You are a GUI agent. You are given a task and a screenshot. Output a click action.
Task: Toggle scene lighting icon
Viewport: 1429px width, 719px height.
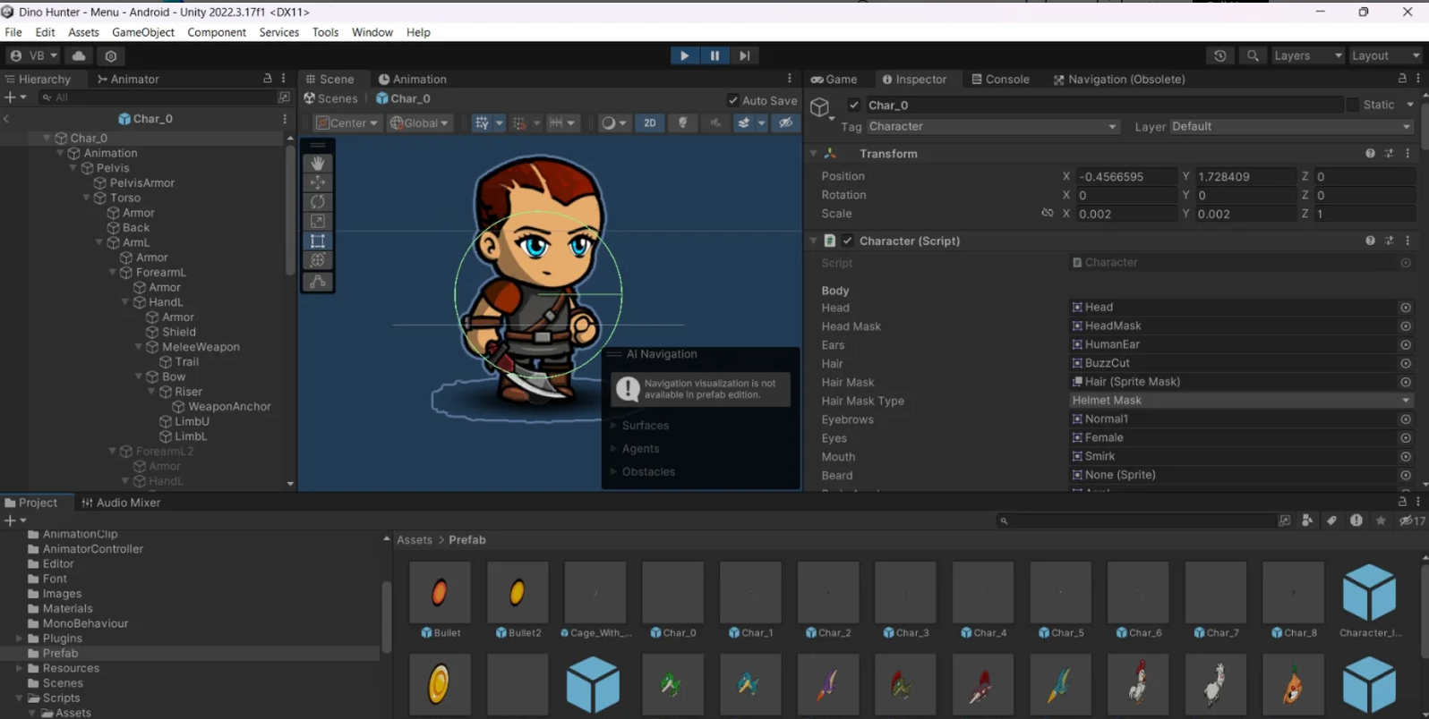(683, 123)
